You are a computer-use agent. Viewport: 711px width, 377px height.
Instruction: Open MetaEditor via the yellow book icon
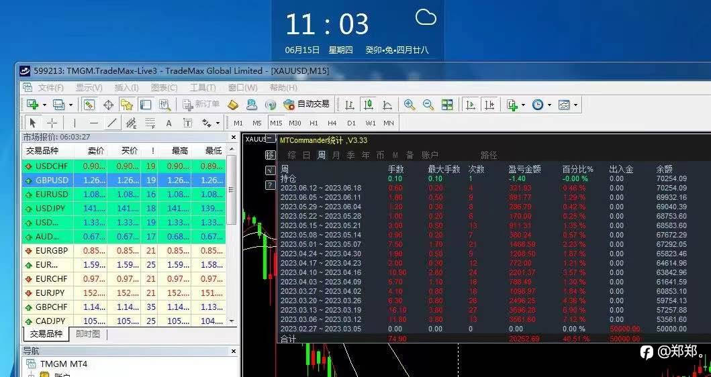232,105
